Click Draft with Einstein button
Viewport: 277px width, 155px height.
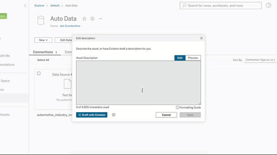pyautogui.click(x=92, y=115)
